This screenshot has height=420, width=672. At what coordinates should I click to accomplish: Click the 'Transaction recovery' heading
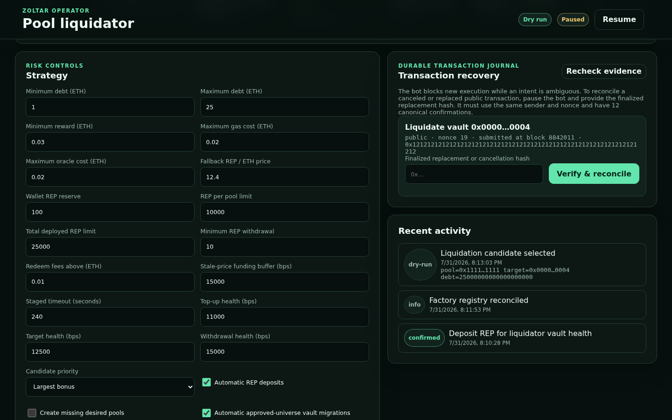tap(449, 76)
